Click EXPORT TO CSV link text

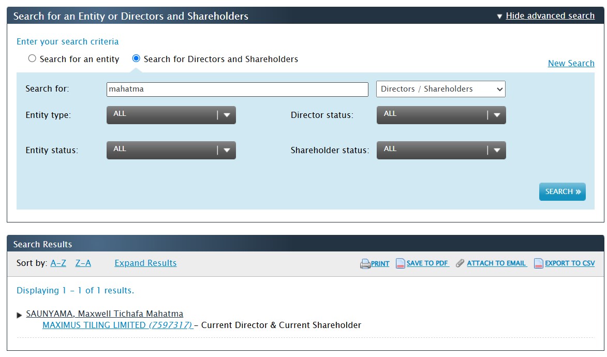pyautogui.click(x=570, y=263)
